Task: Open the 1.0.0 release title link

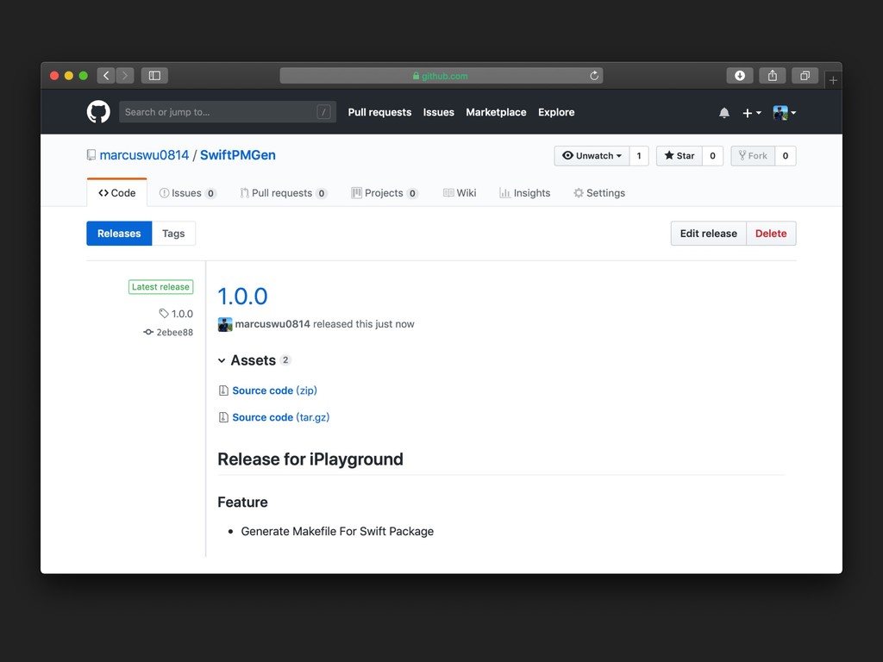Action: [242, 297]
